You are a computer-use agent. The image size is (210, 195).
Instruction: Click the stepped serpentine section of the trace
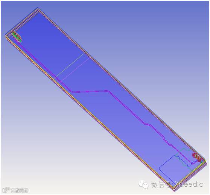168,141
